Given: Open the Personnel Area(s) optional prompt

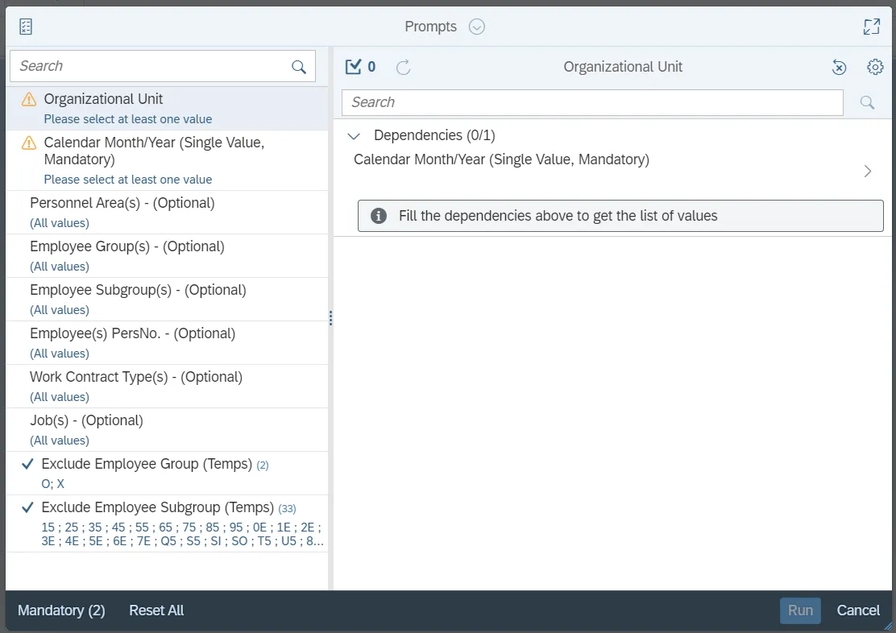Looking at the screenshot, I should (x=122, y=203).
